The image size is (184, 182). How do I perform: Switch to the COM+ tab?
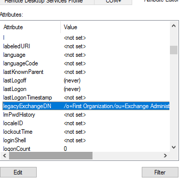coord(113,2)
